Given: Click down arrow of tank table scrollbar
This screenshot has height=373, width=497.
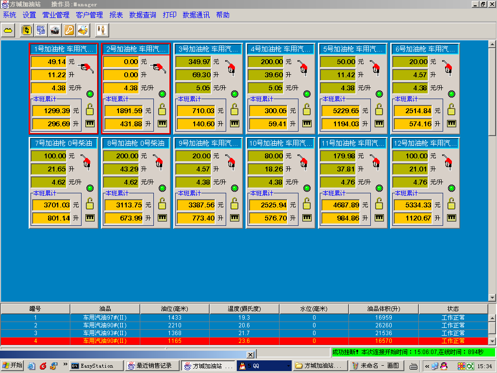Looking at the screenshot, I should point(492,341).
